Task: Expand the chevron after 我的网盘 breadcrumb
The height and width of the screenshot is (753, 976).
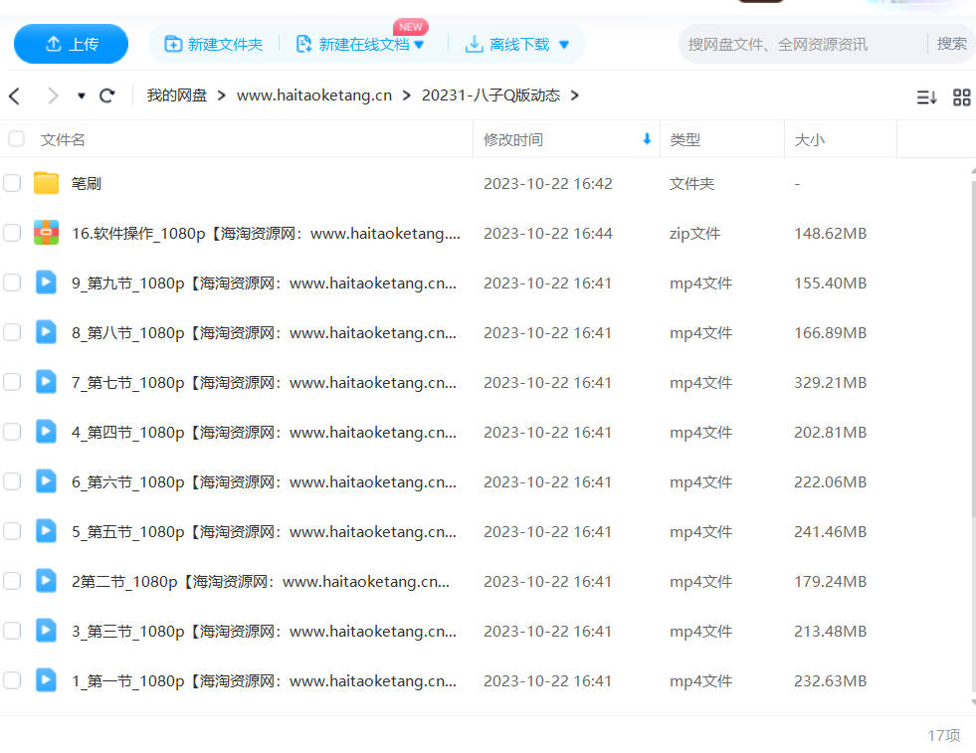Action: (x=221, y=95)
